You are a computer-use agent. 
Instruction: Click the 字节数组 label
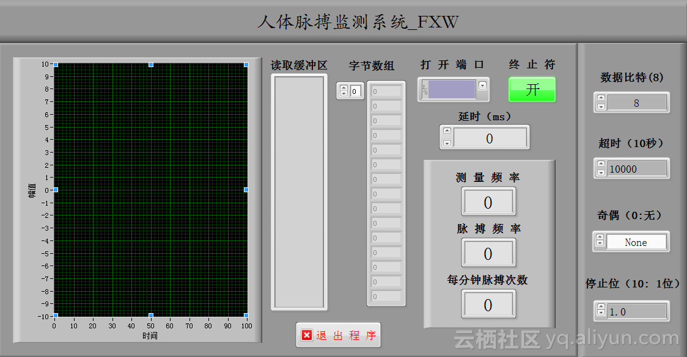point(372,66)
